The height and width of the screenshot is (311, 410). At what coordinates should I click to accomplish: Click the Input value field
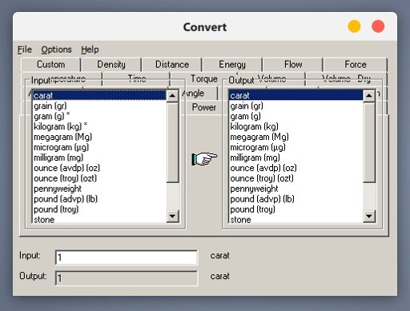127,257
